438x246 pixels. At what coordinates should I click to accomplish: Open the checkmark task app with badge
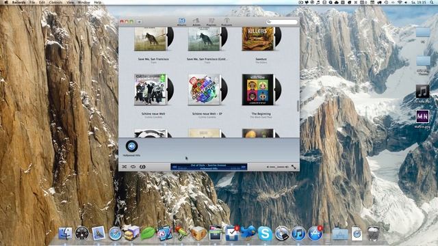pyautogui.click(x=232, y=233)
